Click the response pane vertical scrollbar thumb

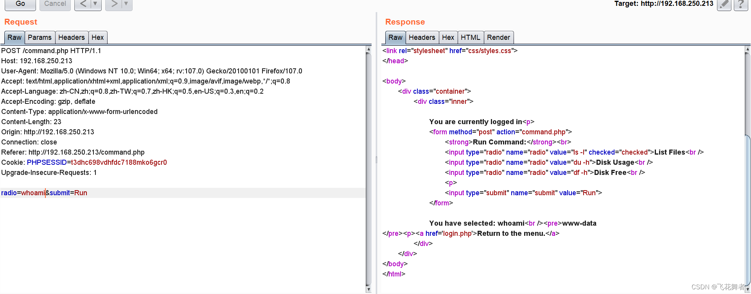pos(747,211)
